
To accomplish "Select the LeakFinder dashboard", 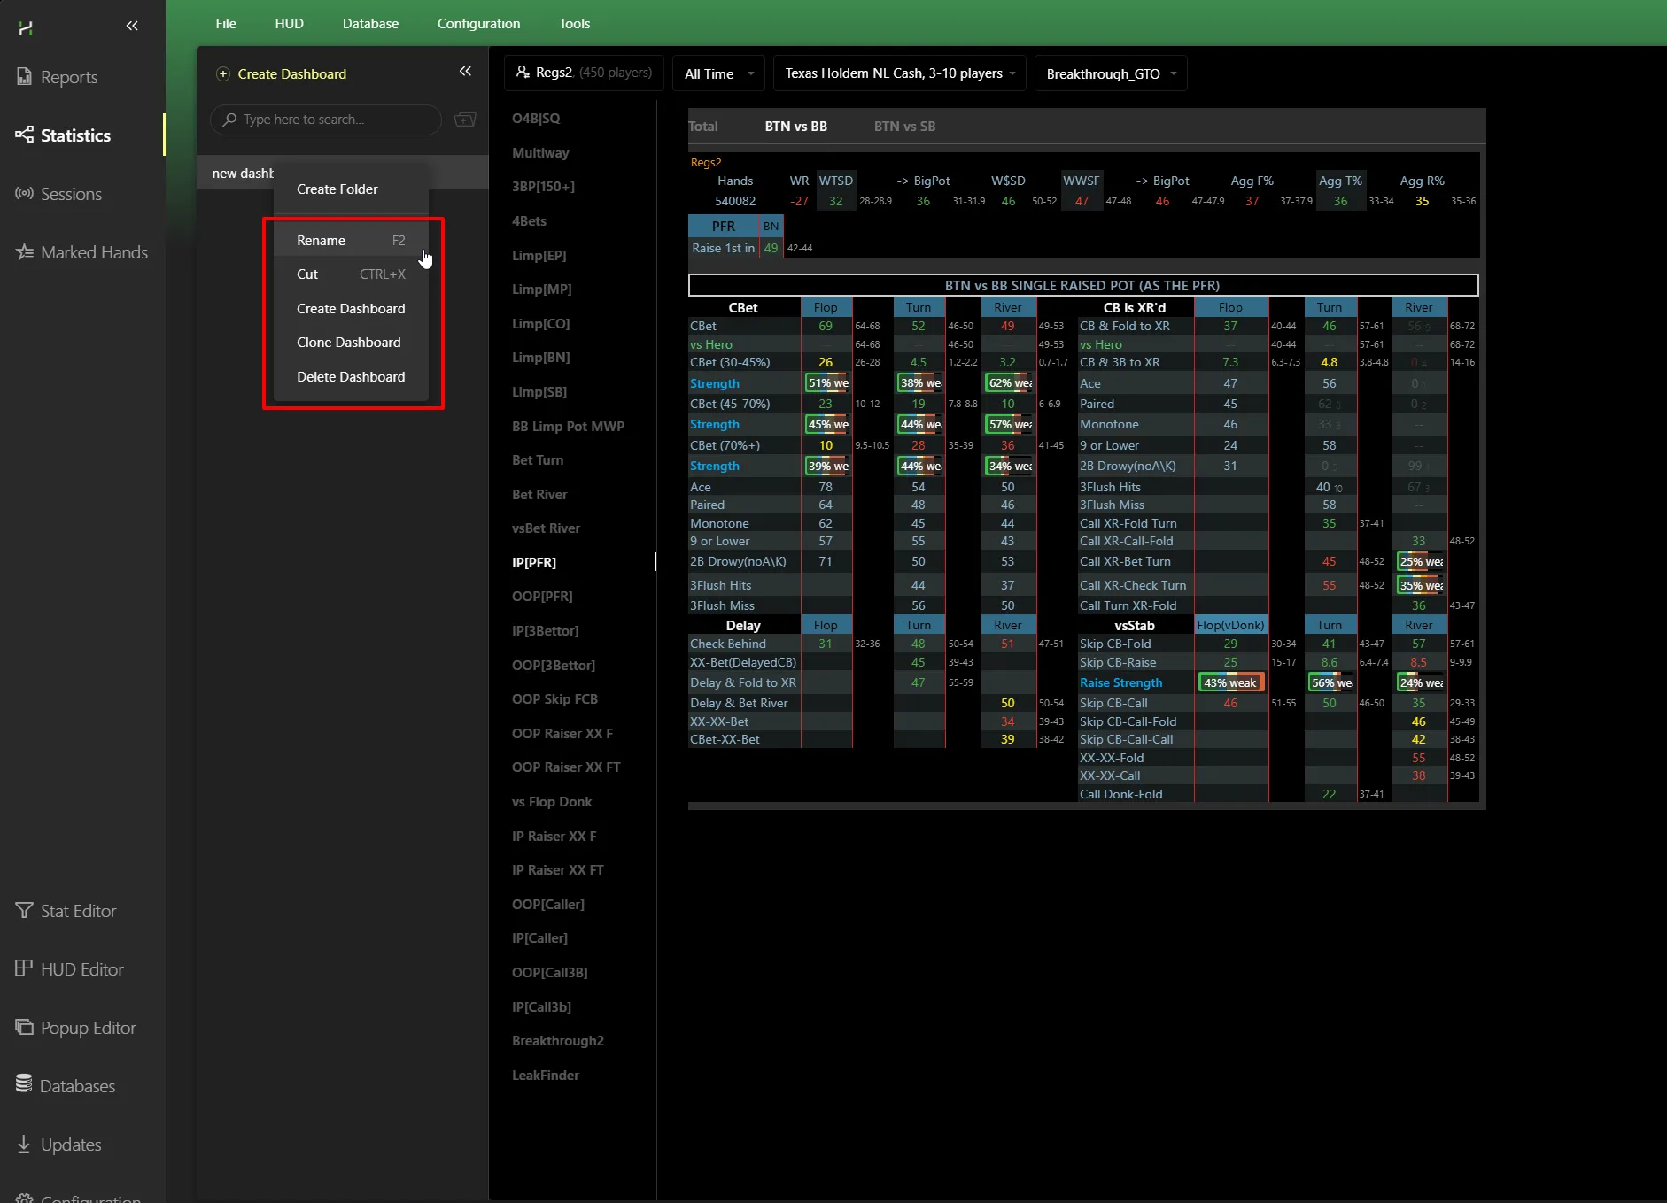I will [x=546, y=1076].
